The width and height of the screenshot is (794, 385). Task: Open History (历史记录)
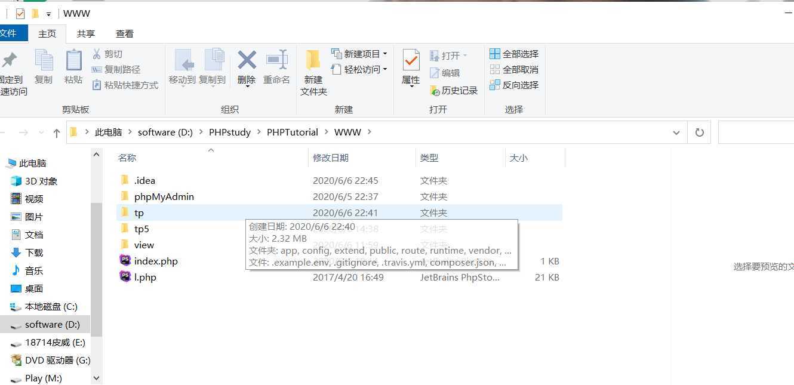[x=454, y=90]
